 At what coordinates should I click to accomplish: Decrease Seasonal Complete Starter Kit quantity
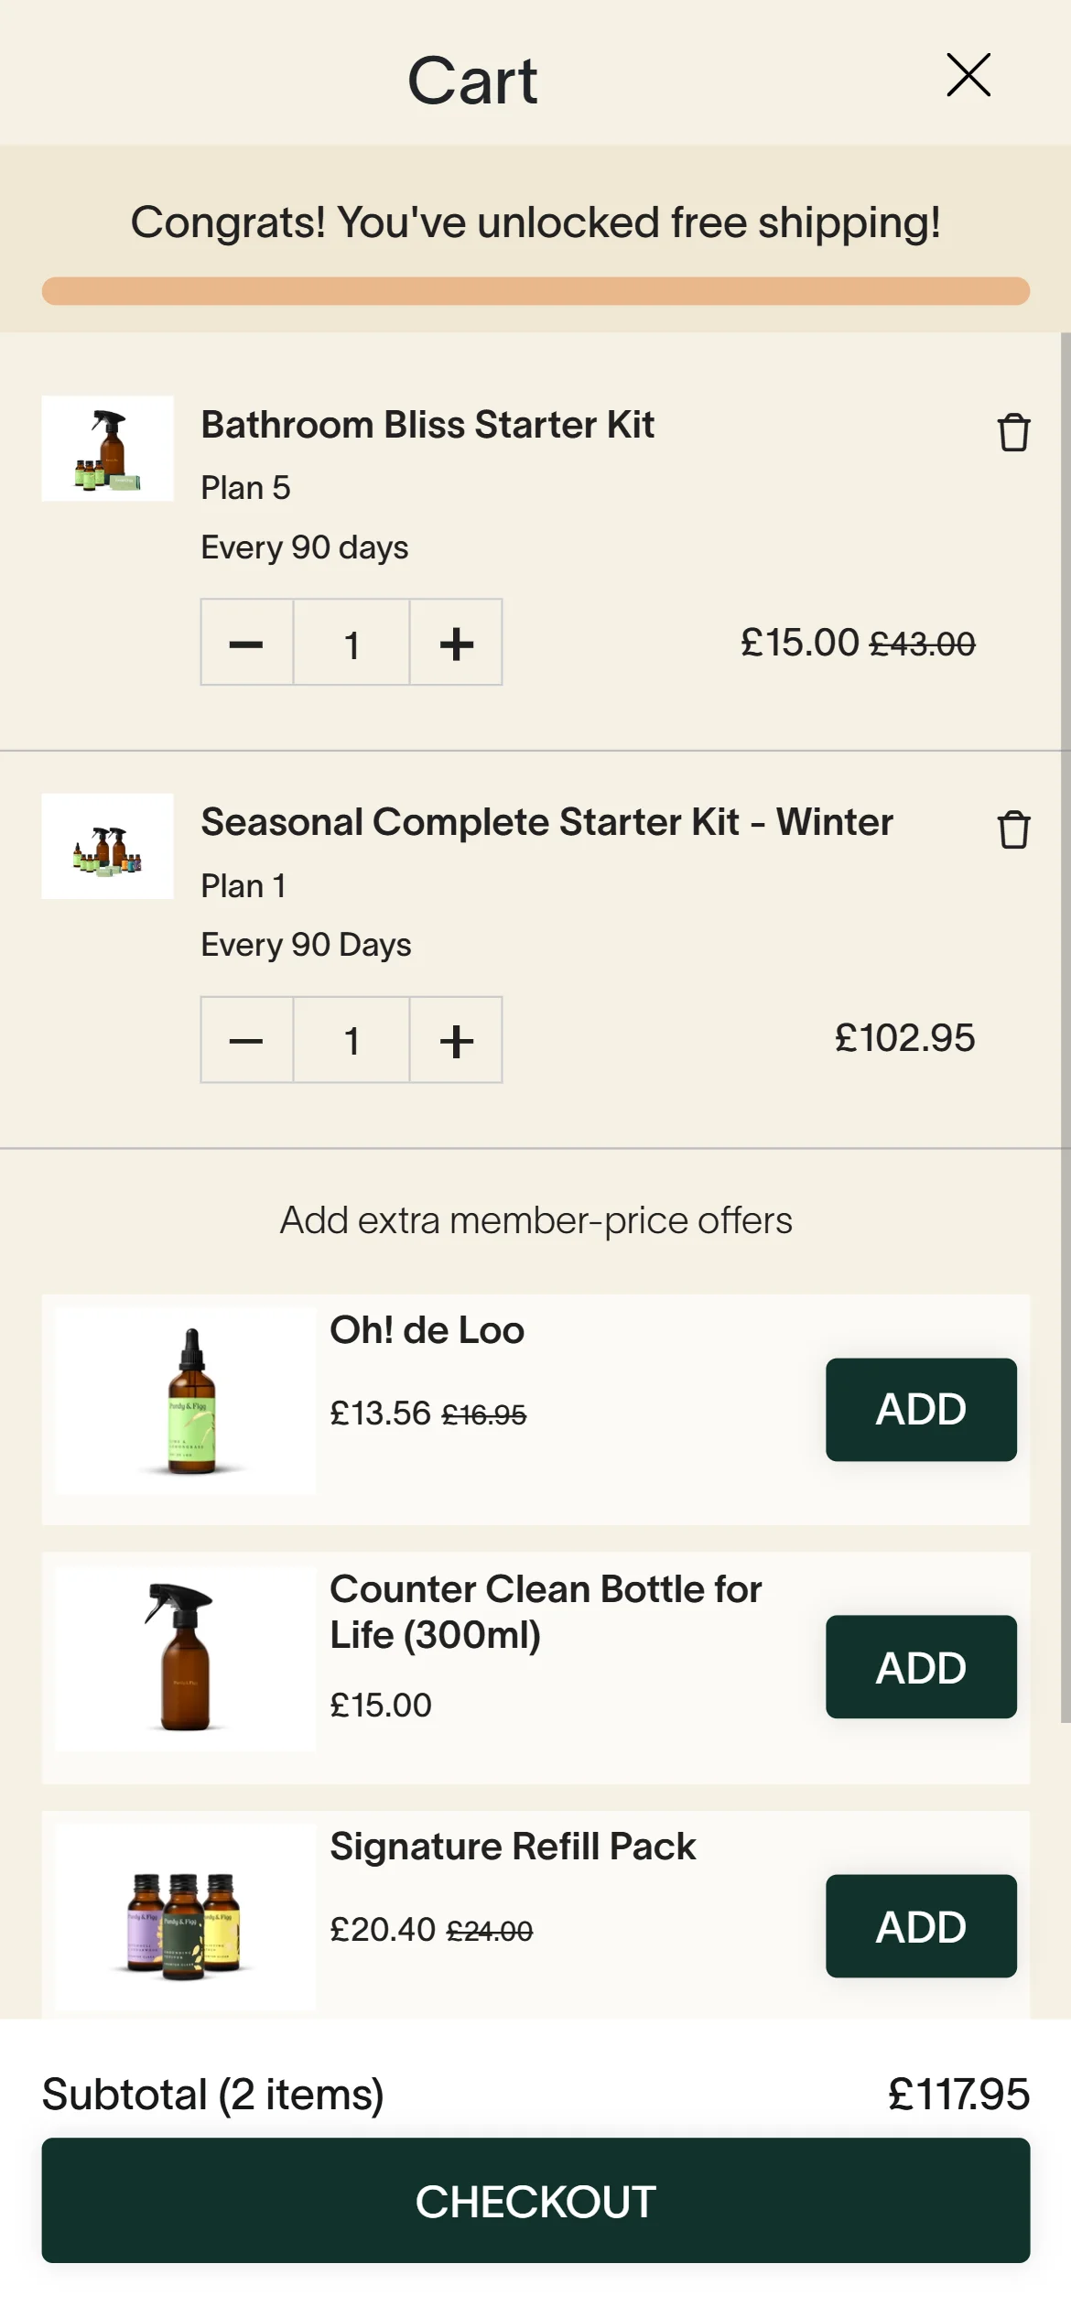click(x=247, y=1040)
